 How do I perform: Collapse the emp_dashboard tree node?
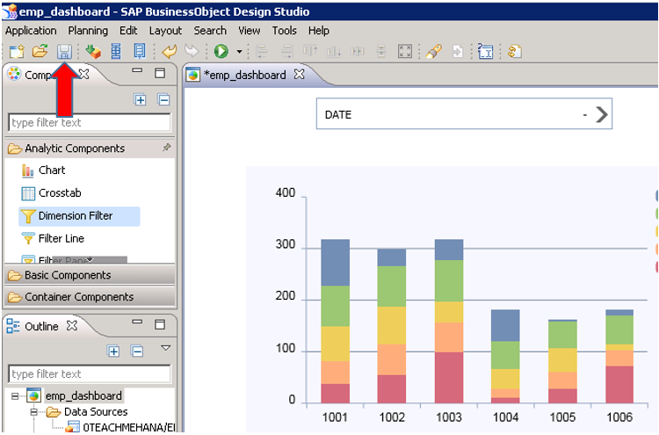(15, 396)
